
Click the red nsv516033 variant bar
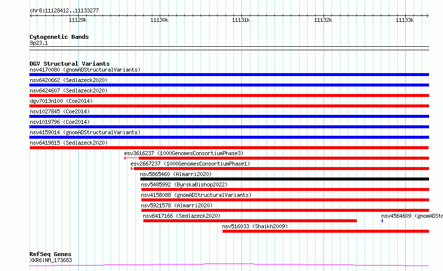point(326,231)
